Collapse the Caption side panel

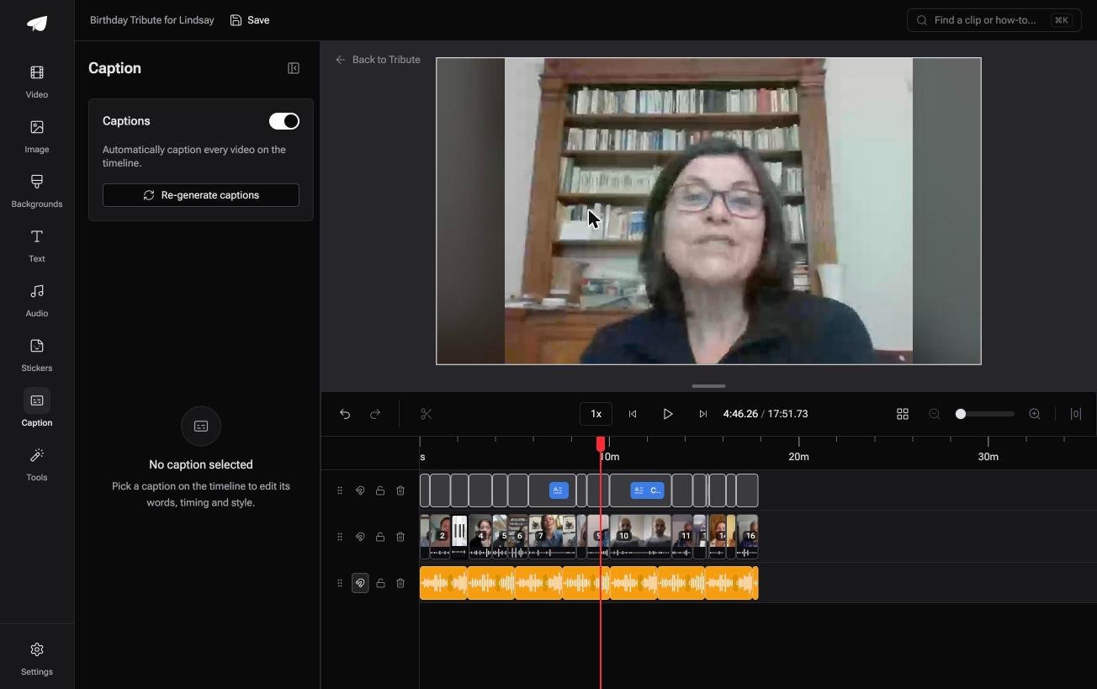(x=294, y=68)
